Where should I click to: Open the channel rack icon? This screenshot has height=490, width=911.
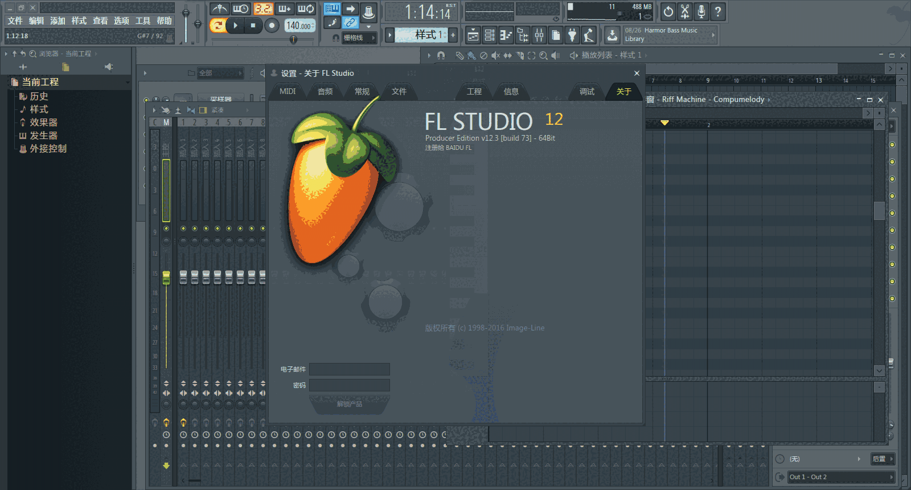(489, 35)
